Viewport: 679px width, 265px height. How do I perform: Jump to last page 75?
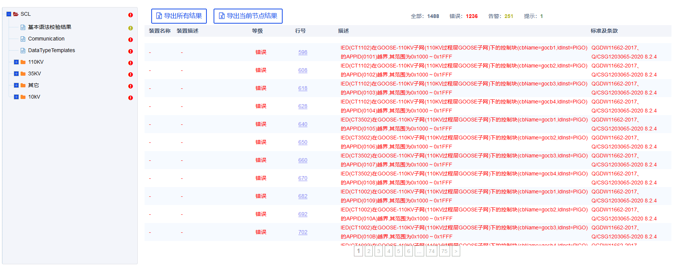click(x=444, y=251)
